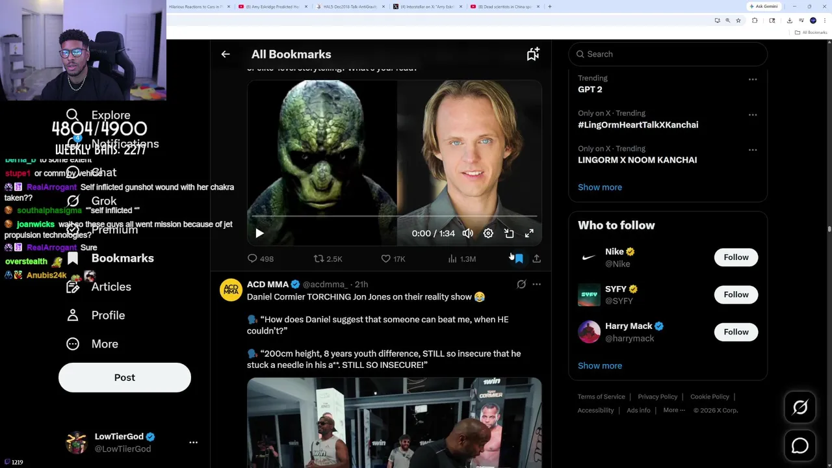Viewport: 832px width, 468px height.
Task: Like the post with 17K likes
Action: click(x=393, y=259)
